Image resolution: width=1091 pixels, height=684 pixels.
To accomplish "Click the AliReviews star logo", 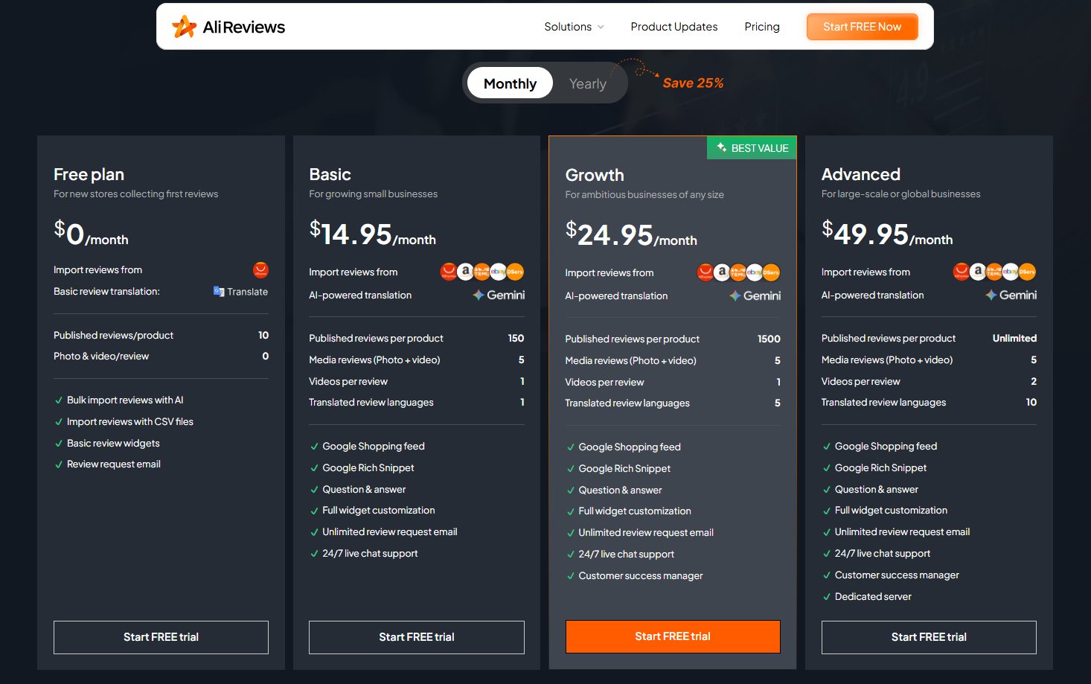I will (x=184, y=27).
